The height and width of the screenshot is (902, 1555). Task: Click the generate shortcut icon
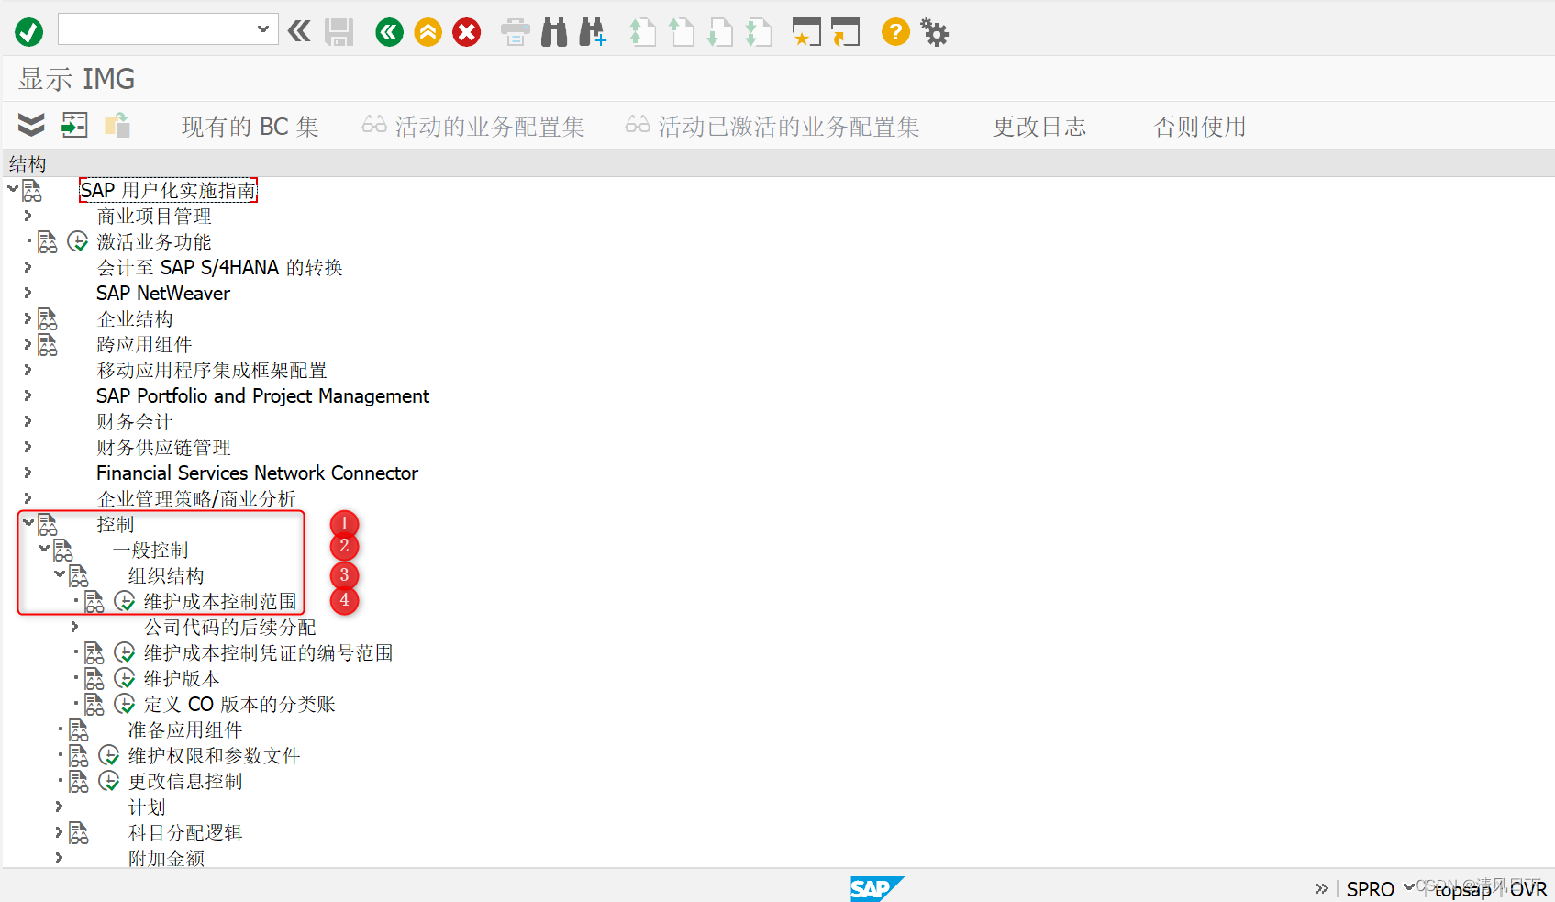click(845, 33)
